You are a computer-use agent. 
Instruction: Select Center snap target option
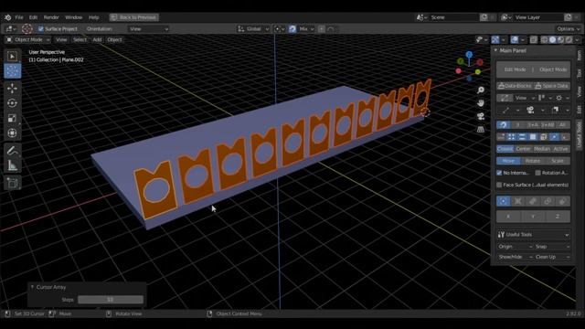(523, 149)
